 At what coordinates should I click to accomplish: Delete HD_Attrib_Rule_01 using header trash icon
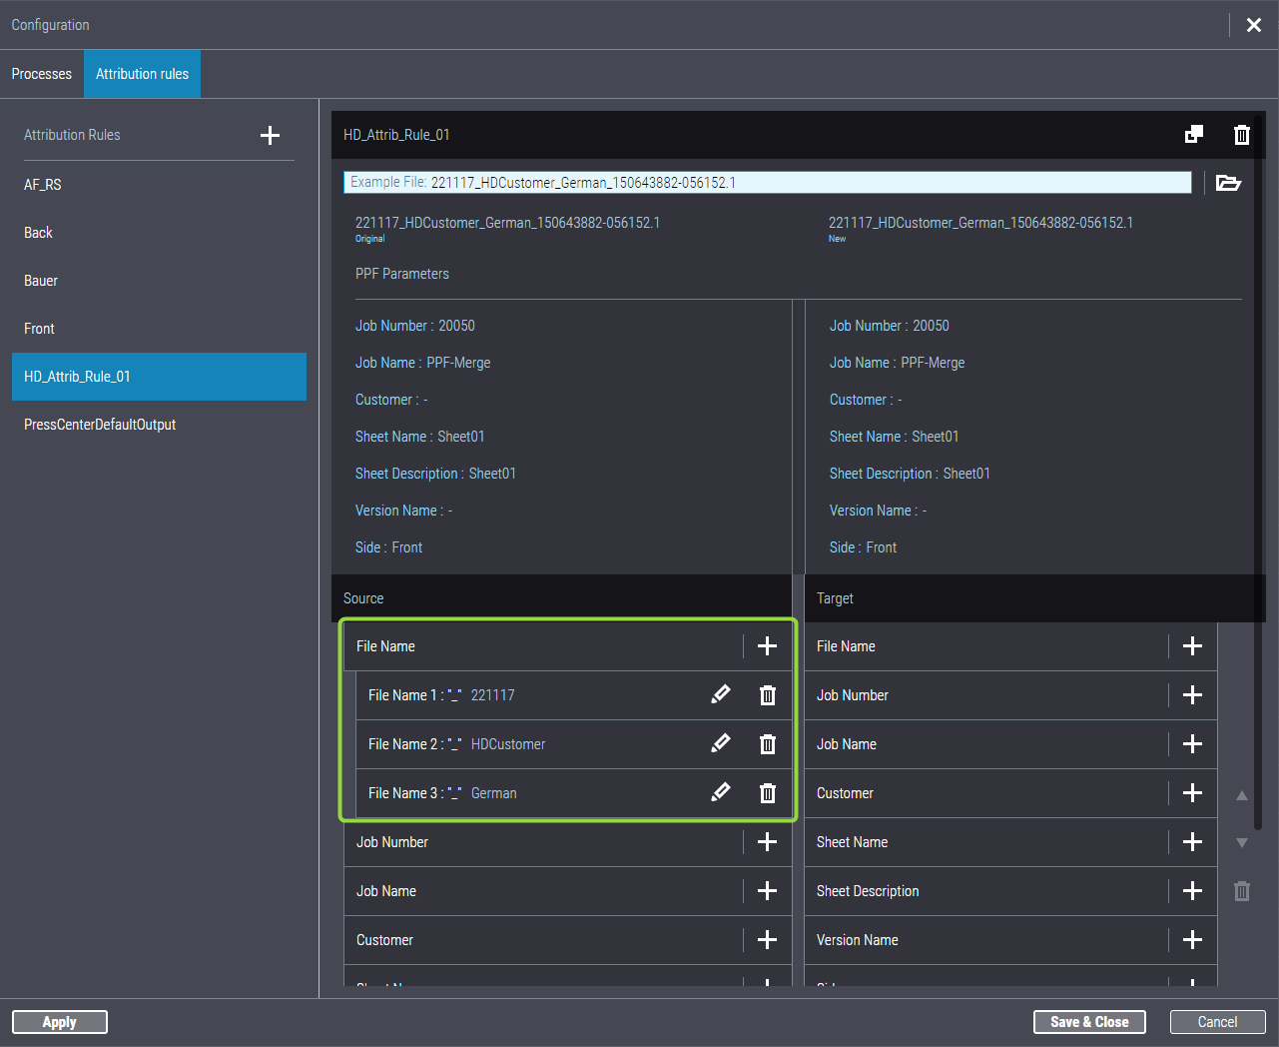[1241, 135]
